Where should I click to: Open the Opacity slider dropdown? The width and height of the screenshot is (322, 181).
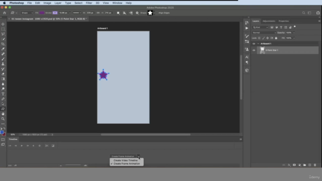click(294, 33)
